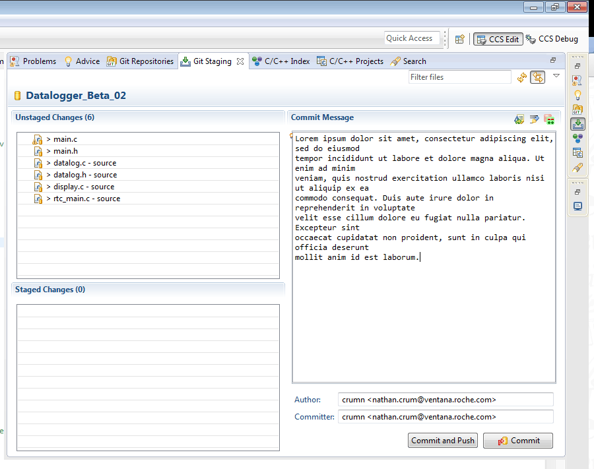Click inside the commit message text area

pyautogui.click(x=424, y=257)
